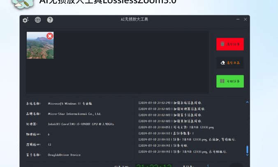The image size is (278, 167).
Task: Open help with question mark icon
Action: pos(50,20)
